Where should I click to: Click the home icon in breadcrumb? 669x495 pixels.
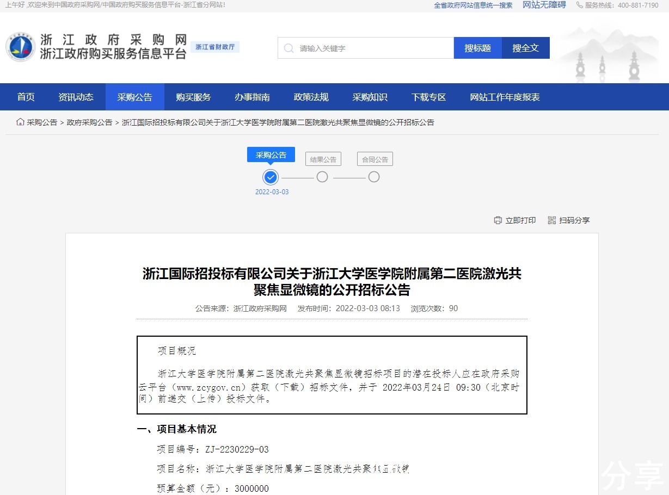[x=20, y=122]
